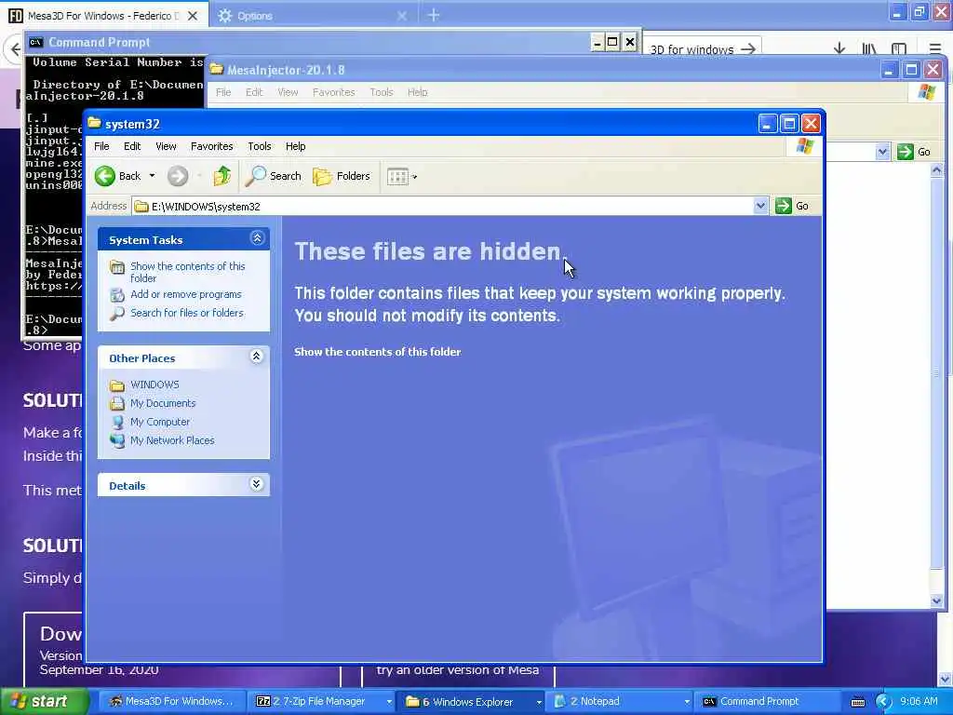953x715 pixels.
Task: Click Go button in MesaInjector window
Action: pos(914,152)
